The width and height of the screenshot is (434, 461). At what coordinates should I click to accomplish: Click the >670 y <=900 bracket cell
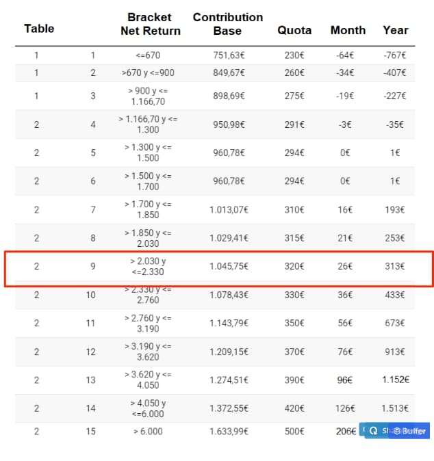pos(148,73)
